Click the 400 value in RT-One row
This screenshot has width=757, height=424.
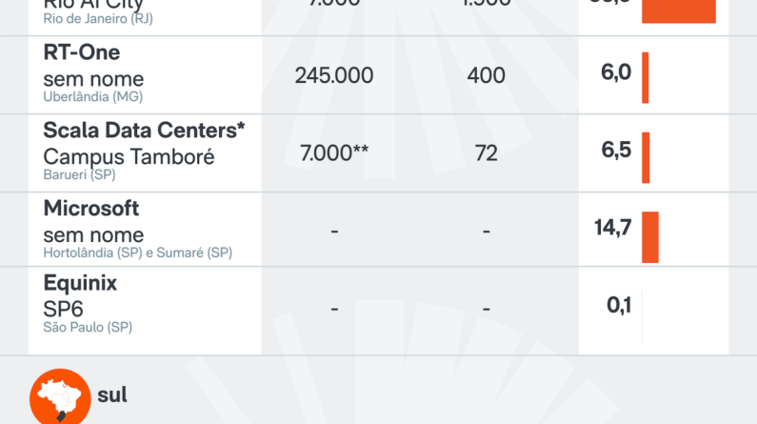[487, 75]
